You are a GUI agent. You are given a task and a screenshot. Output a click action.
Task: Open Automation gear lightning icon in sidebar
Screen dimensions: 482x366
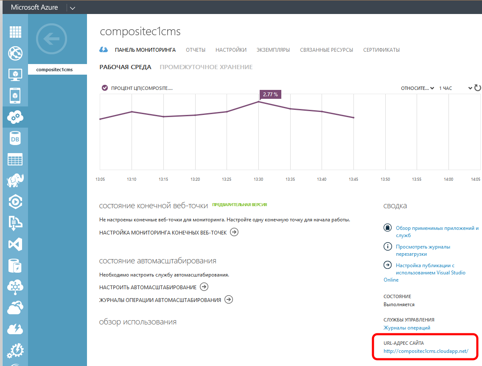coord(15,350)
